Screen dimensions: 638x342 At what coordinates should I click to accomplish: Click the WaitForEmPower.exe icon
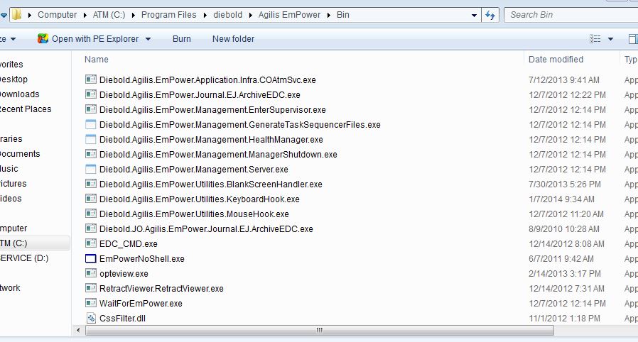[91, 303]
